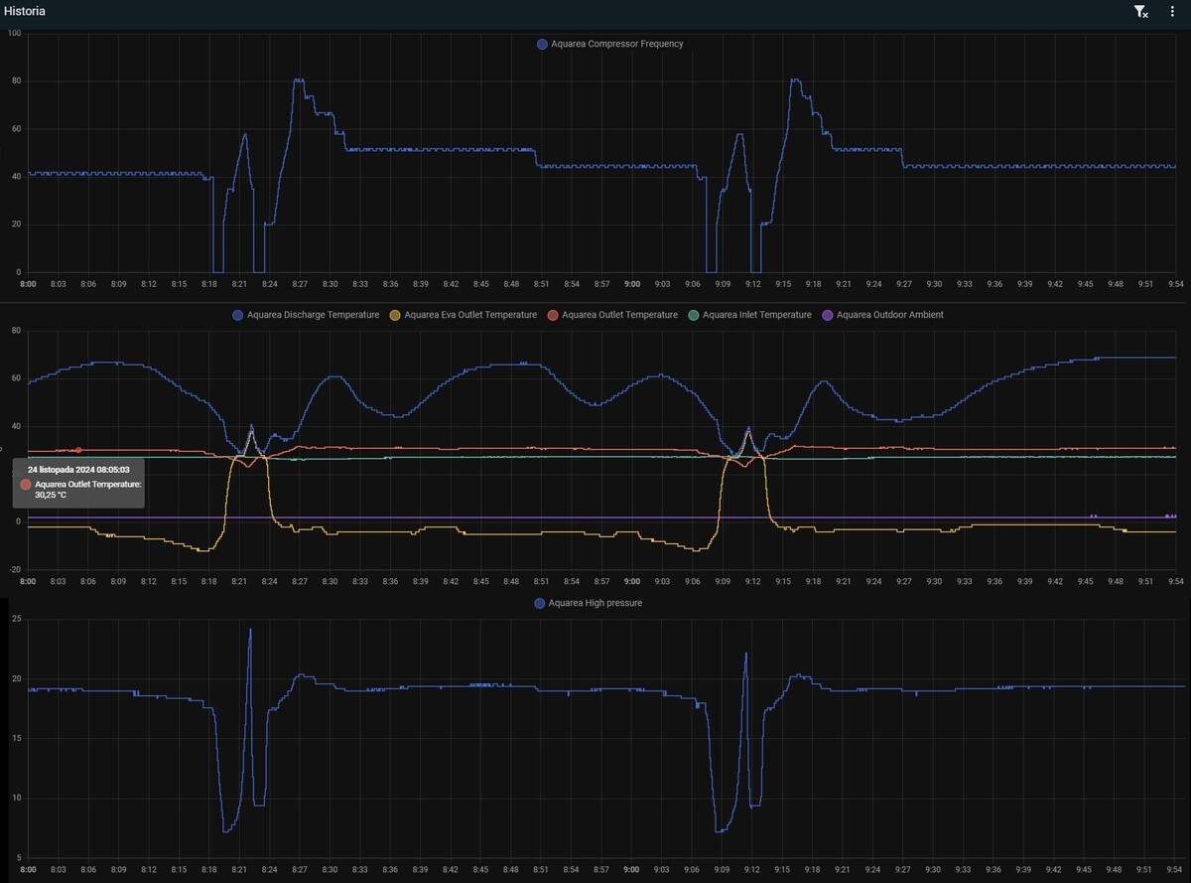This screenshot has width=1191, height=883.
Task: Toggle Aquarea Compressor Frequency legend series
Action: [609, 44]
